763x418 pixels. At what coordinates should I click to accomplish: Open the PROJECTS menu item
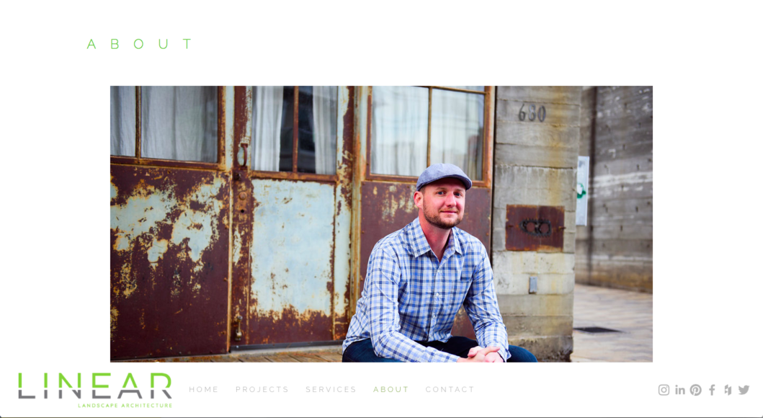click(262, 389)
